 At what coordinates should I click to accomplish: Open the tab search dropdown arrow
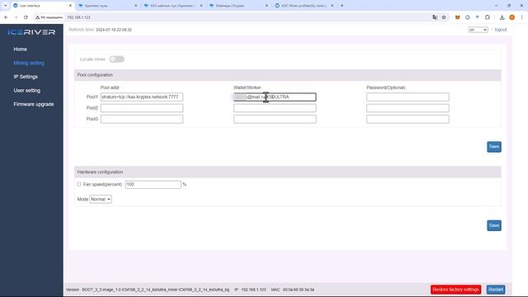5,6
